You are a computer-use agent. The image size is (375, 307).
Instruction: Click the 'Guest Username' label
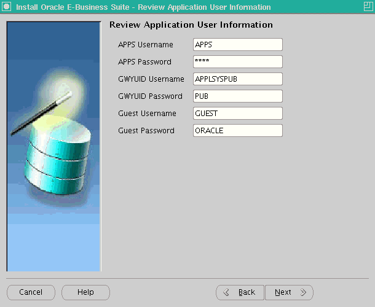pyautogui.click(x=147, y=114)
